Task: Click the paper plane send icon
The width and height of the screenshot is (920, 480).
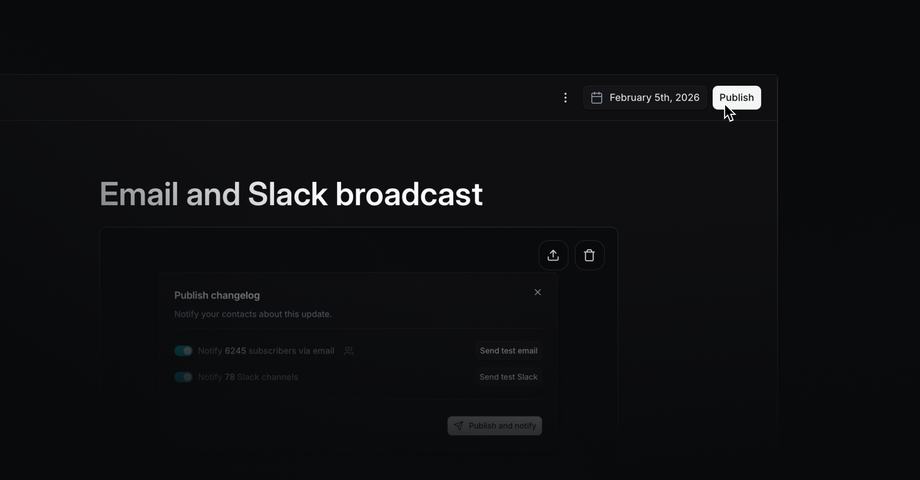Action: (x=458, y=426)
